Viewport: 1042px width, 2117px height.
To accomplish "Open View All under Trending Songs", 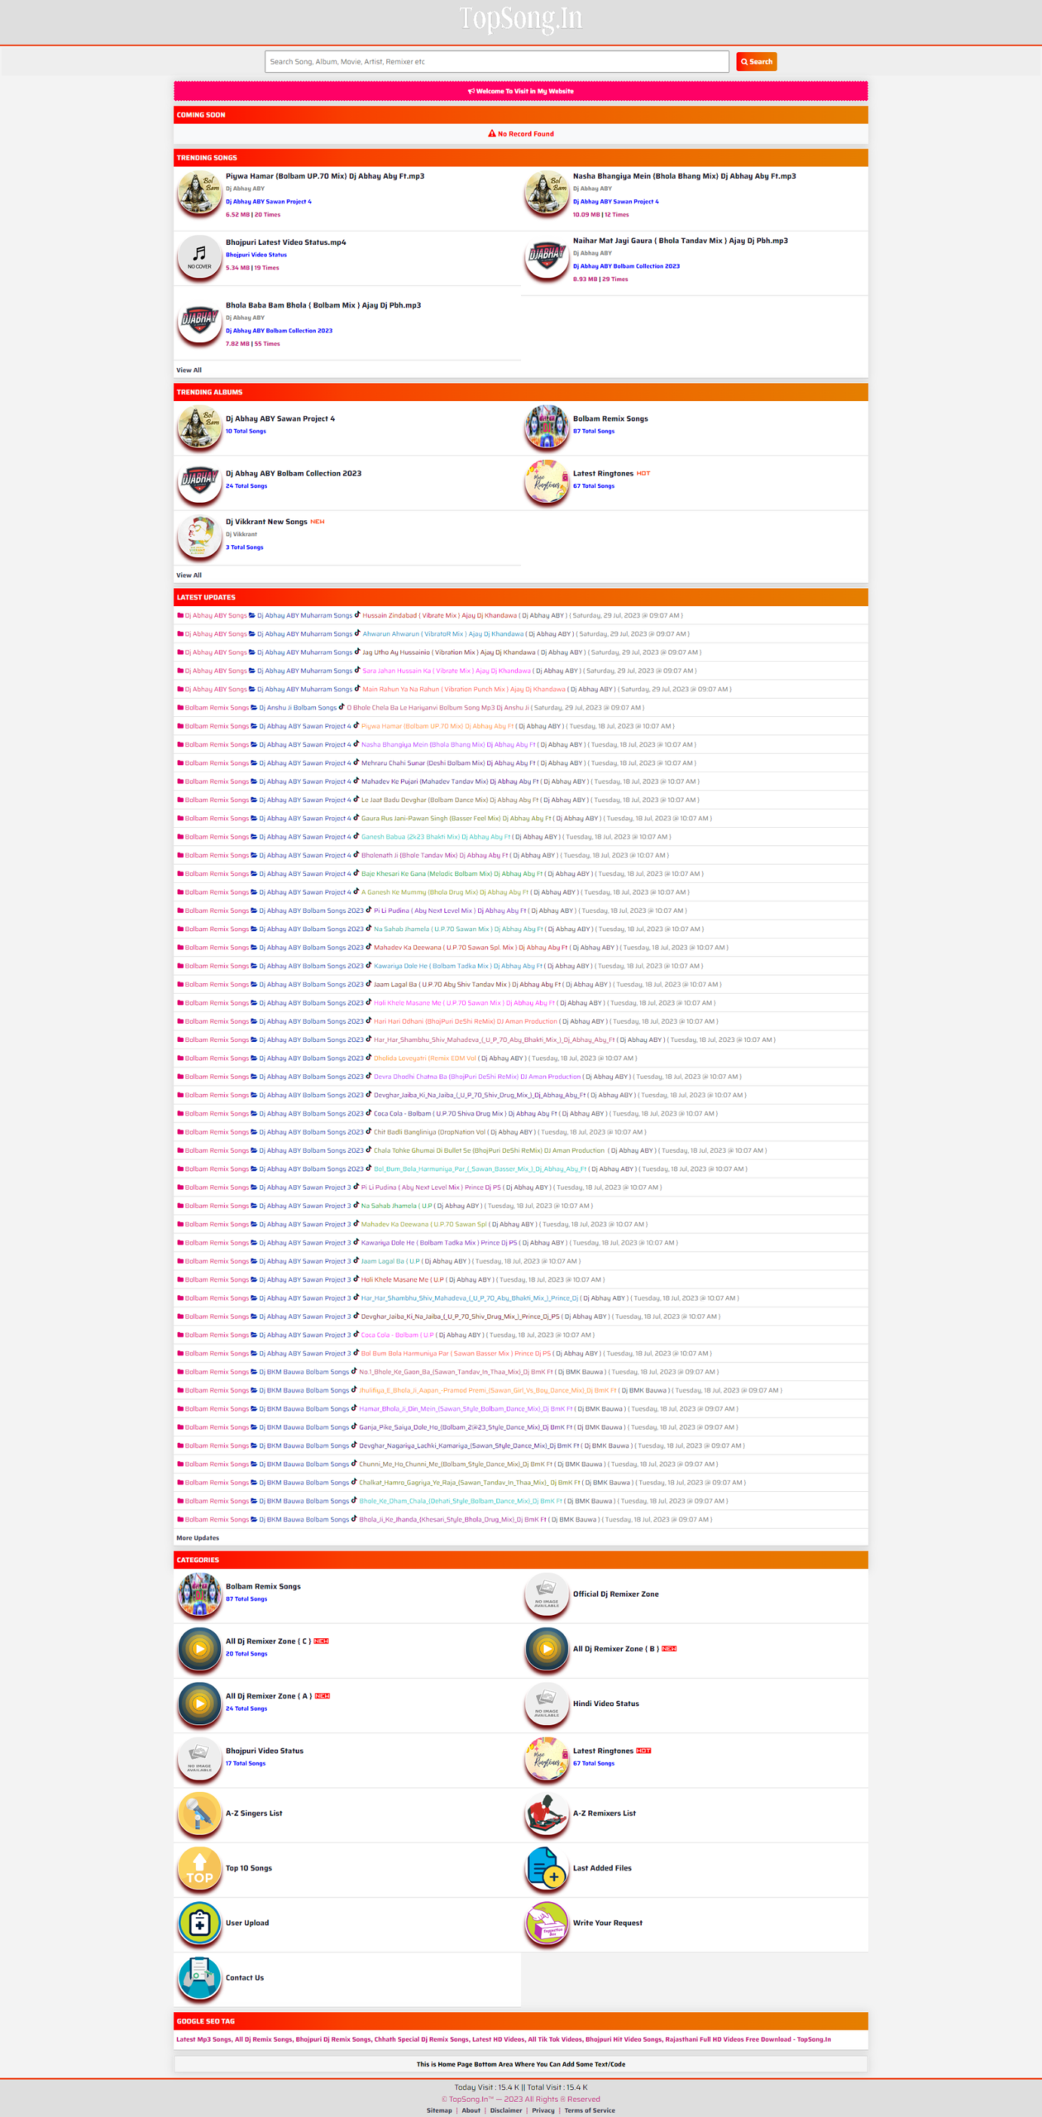I will point(189,370).
